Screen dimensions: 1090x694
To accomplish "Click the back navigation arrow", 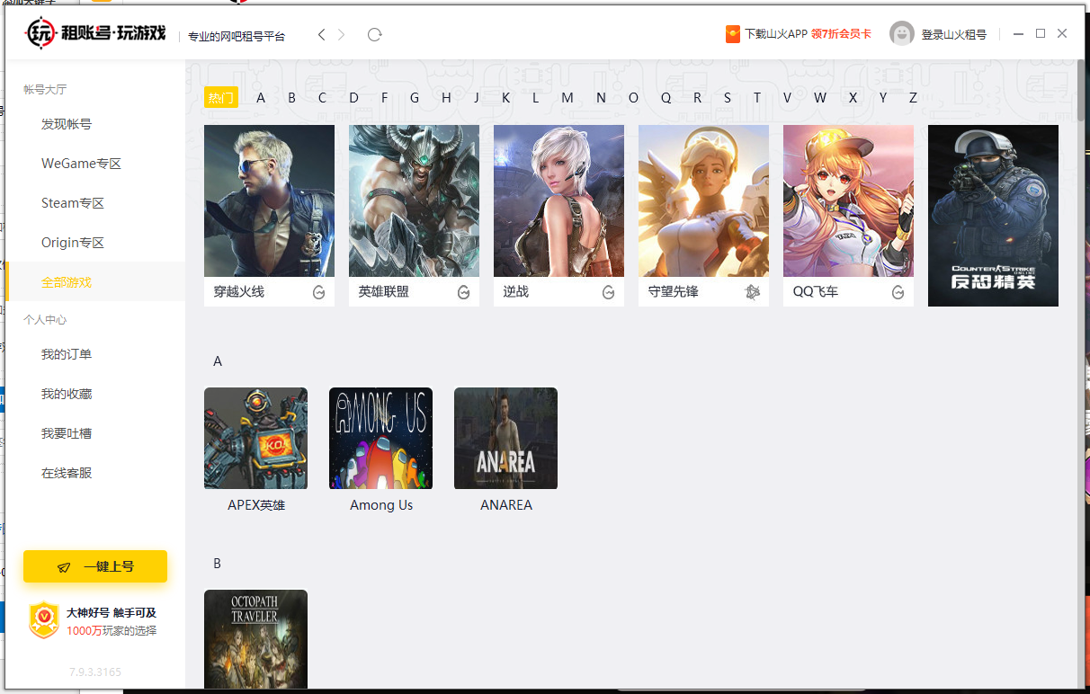I will 322,34.
